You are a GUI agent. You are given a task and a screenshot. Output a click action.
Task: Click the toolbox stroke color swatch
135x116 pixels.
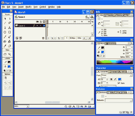tap(9, 62)
